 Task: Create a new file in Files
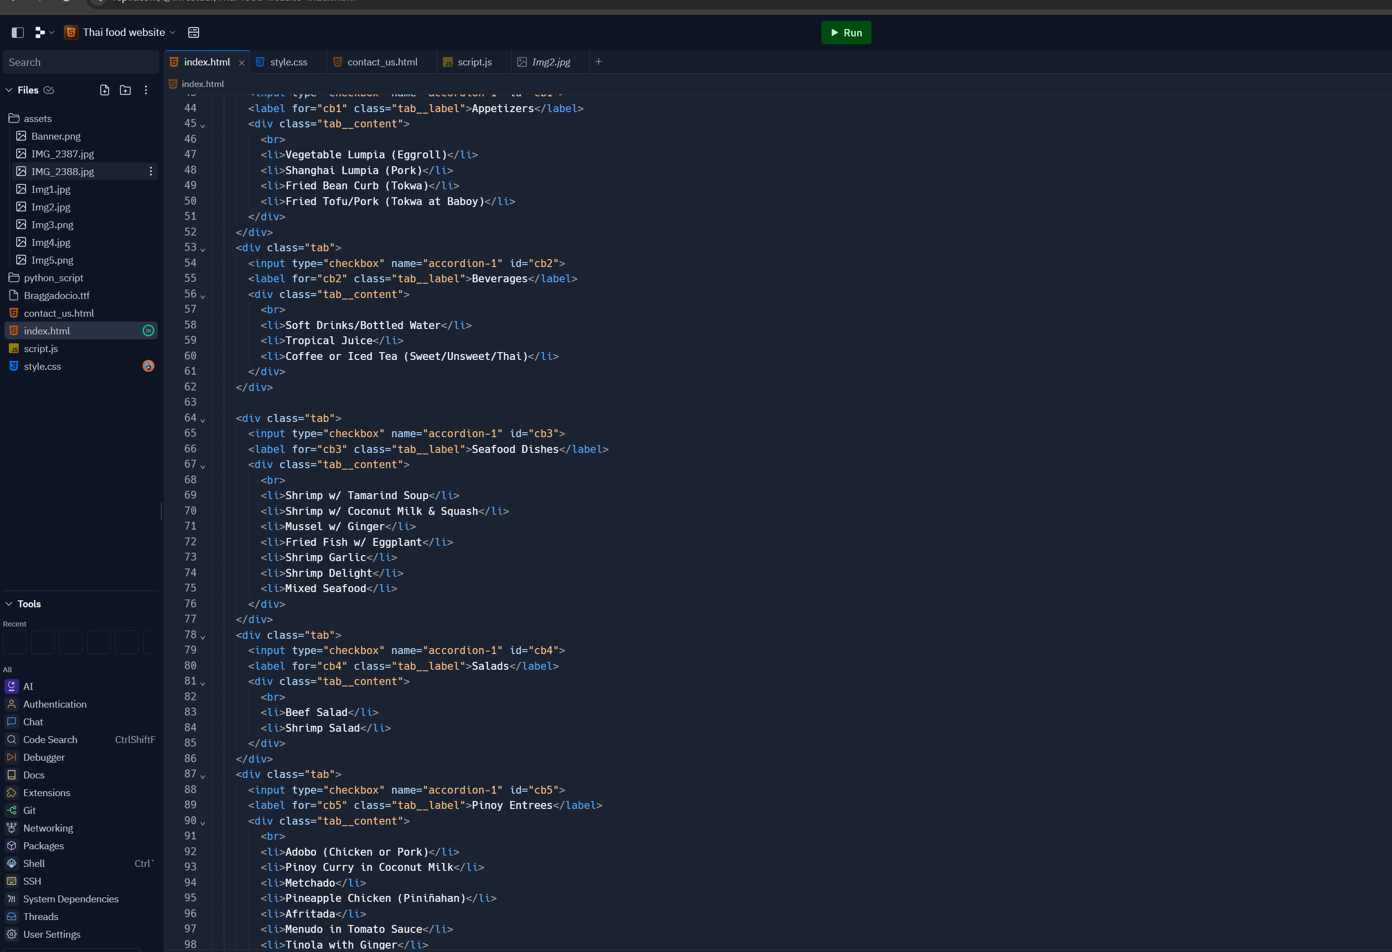coord(104,90)
